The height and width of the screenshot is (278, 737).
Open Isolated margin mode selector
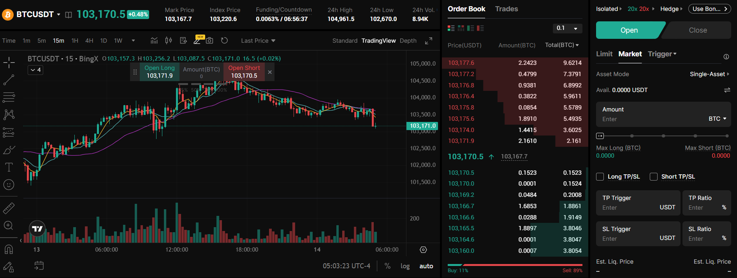click(x=609, y=9)
